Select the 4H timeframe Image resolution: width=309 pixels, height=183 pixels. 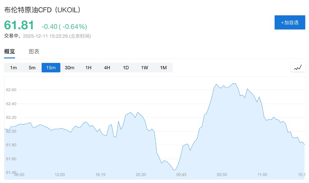[107, 68]
